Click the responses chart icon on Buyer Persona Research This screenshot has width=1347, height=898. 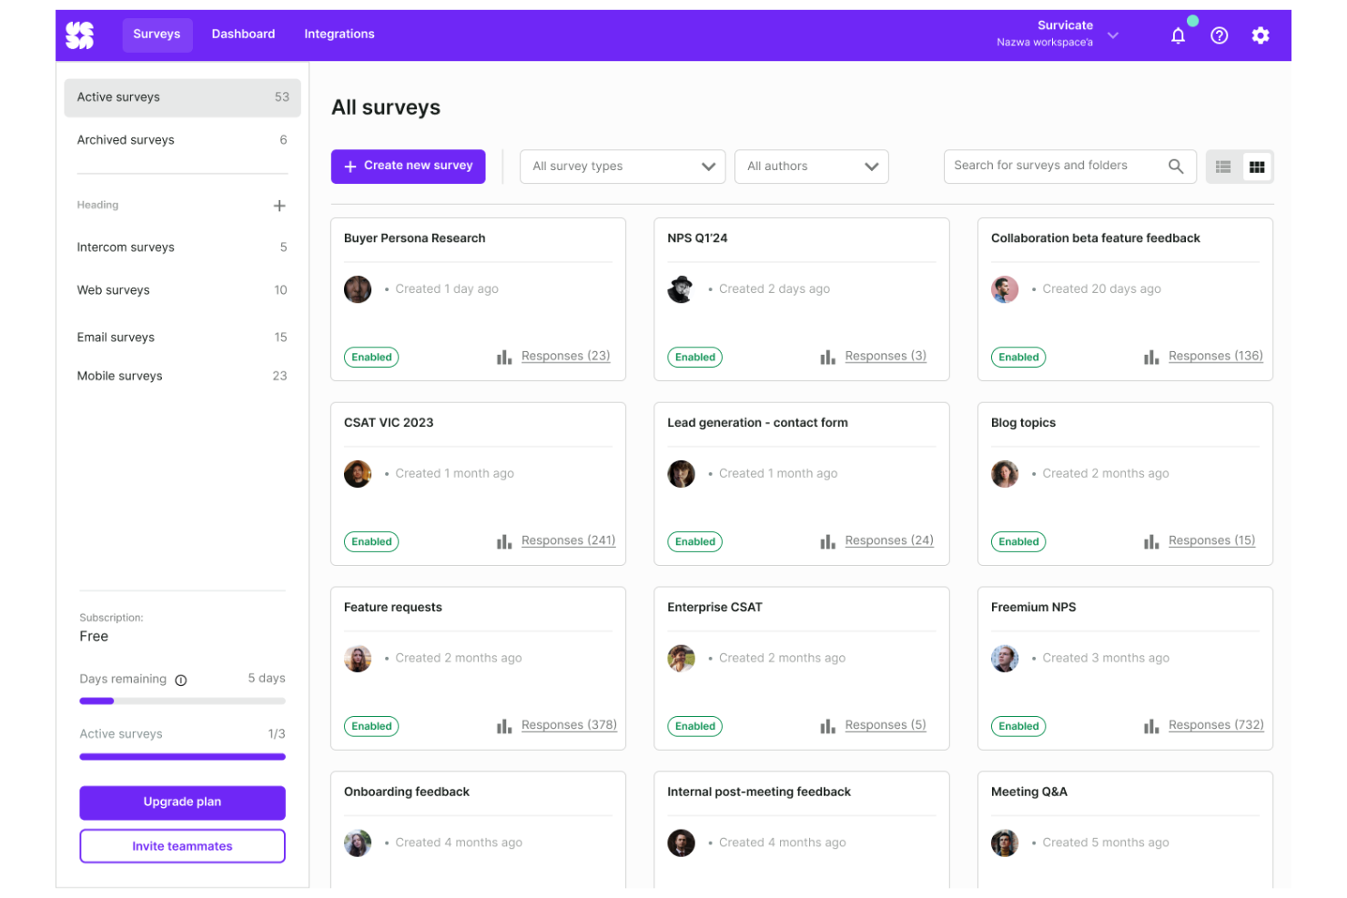click(x=504, y=356)
